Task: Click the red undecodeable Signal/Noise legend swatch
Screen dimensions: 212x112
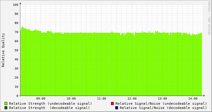Action: tap(112, 104)
